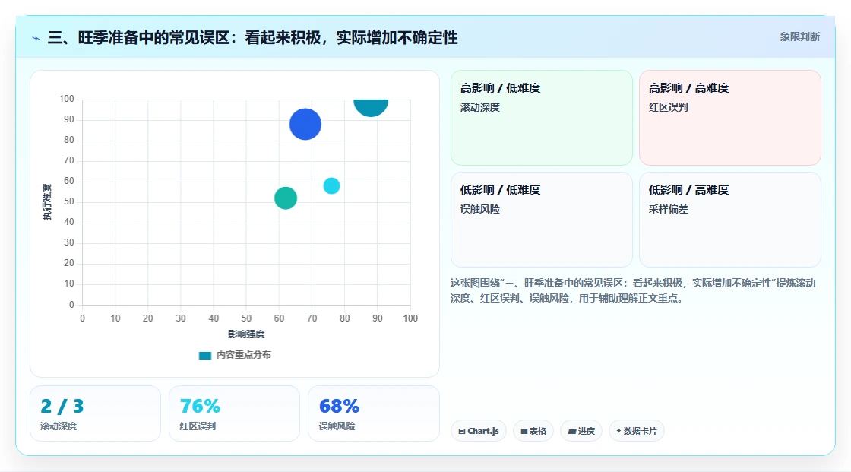Select the 高影响 / 低难度 quadrant card
Image resolution: width=851 pixels, height=472 pixels.
click(541, 118)
